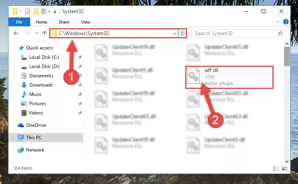Go up one folder level arrow

45,33
